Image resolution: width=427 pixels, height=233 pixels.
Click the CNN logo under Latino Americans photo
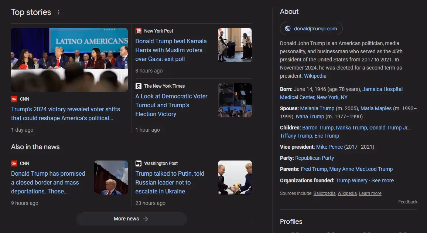14,99
